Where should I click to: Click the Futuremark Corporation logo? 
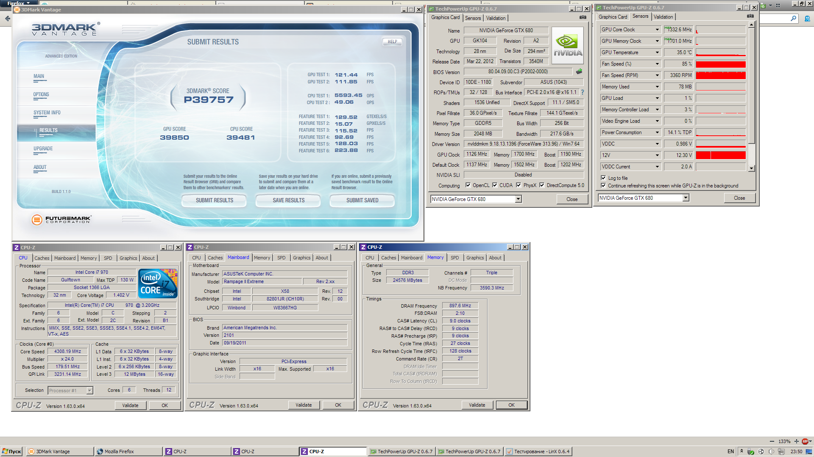click(x=61, y=219)
